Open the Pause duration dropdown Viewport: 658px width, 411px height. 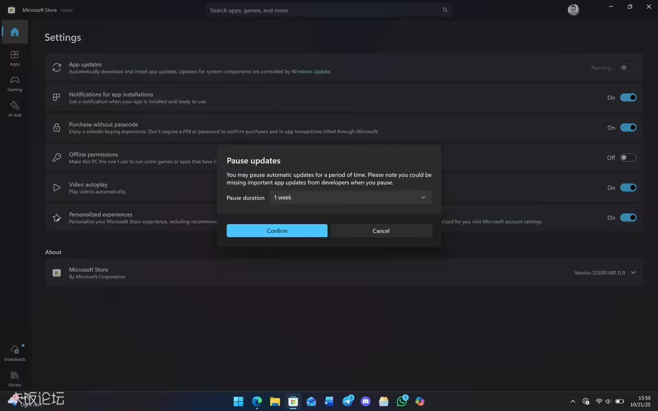[350, 197]
